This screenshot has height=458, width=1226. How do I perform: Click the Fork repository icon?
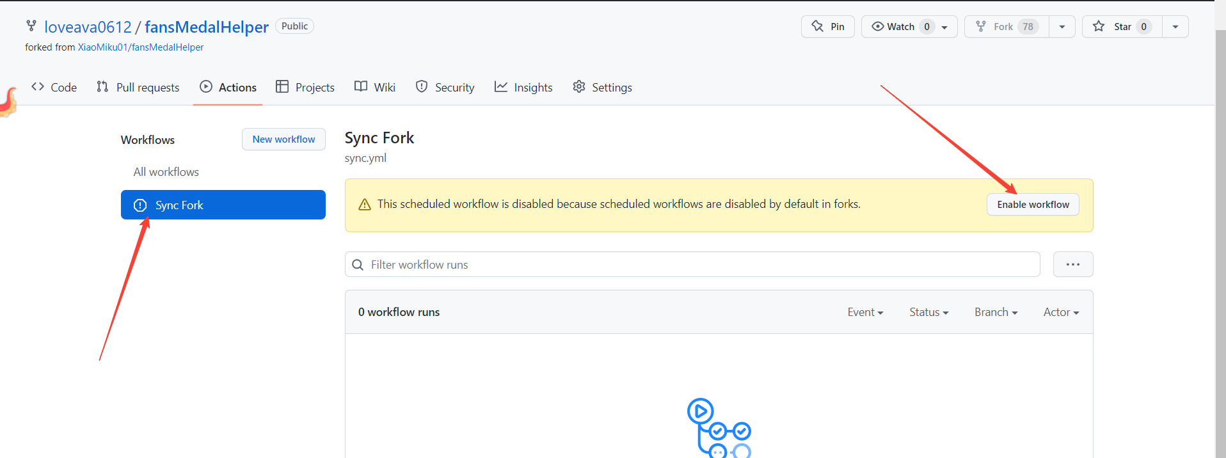tap(981, 27)
